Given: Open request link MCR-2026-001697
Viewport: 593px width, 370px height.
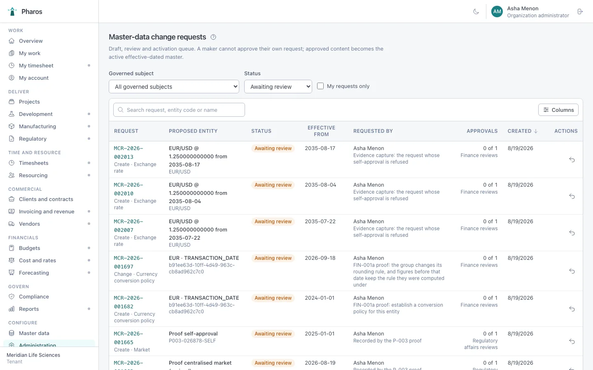Looking at the screenshot, I should [128, 262].
